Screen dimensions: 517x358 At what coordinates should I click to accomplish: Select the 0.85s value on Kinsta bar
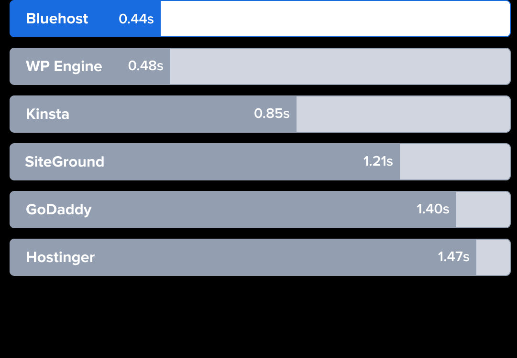pos(272,114)
